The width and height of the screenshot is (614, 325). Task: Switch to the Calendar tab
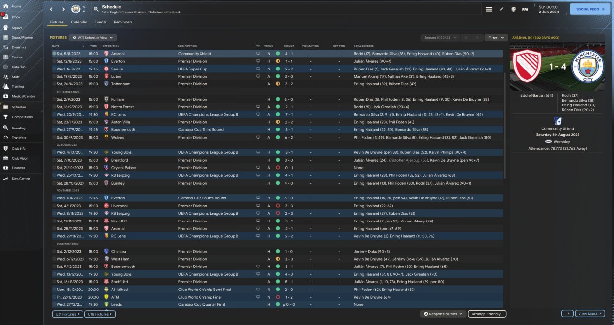(79, 22)
